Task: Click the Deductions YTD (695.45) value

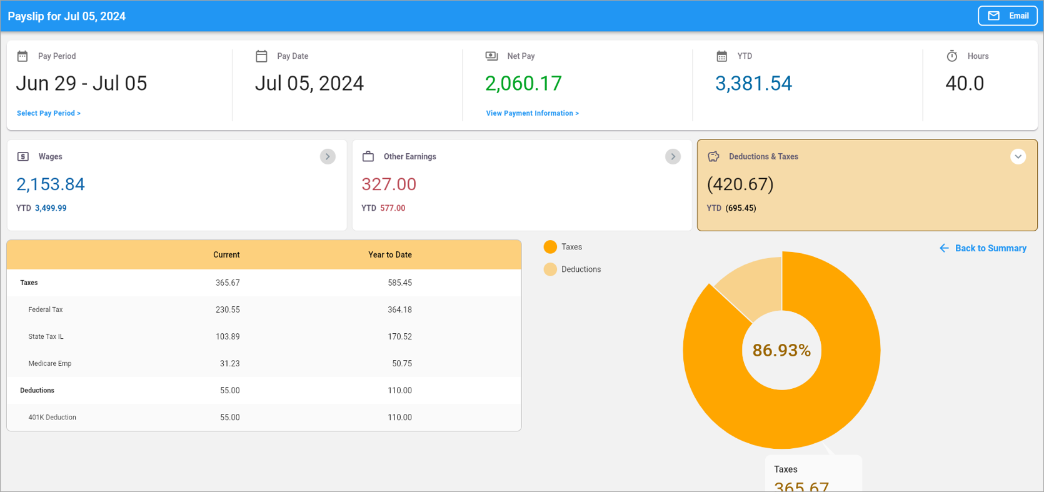Action: pos(741,208)
